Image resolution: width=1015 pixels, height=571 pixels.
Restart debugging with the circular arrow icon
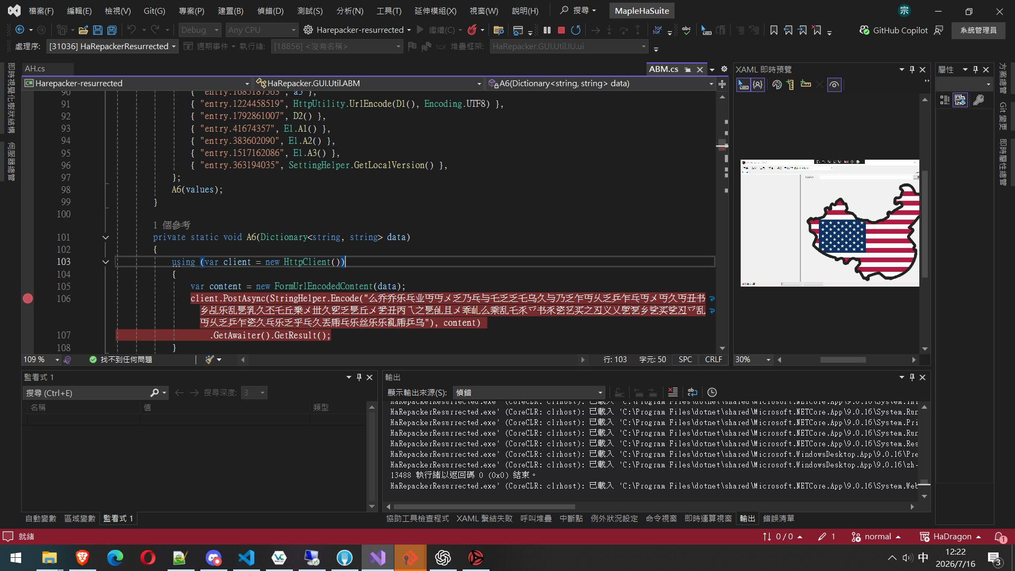576,30
